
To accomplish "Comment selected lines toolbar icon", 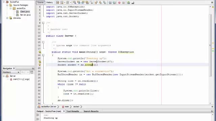I will coord(129,2).
